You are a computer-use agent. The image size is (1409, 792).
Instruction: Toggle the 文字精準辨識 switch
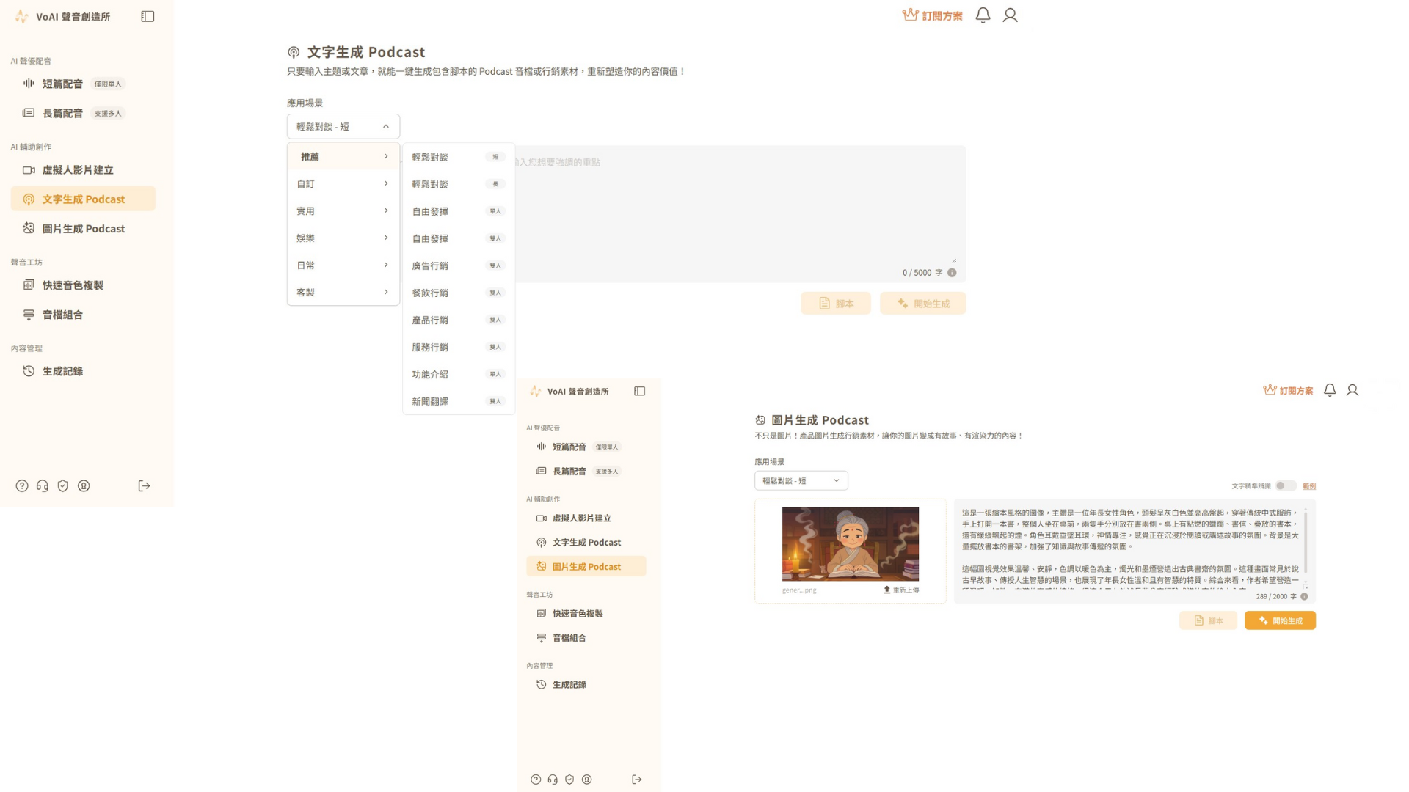click(1285, 485)
